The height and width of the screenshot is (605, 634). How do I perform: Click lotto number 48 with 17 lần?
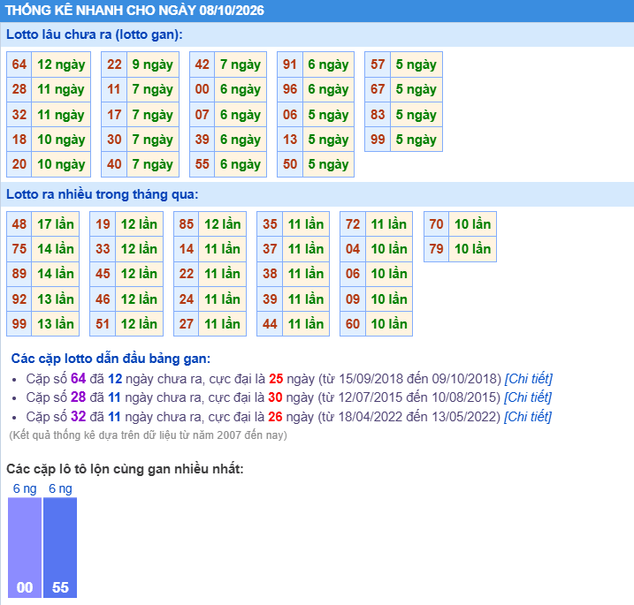click(x=19, y=224)
